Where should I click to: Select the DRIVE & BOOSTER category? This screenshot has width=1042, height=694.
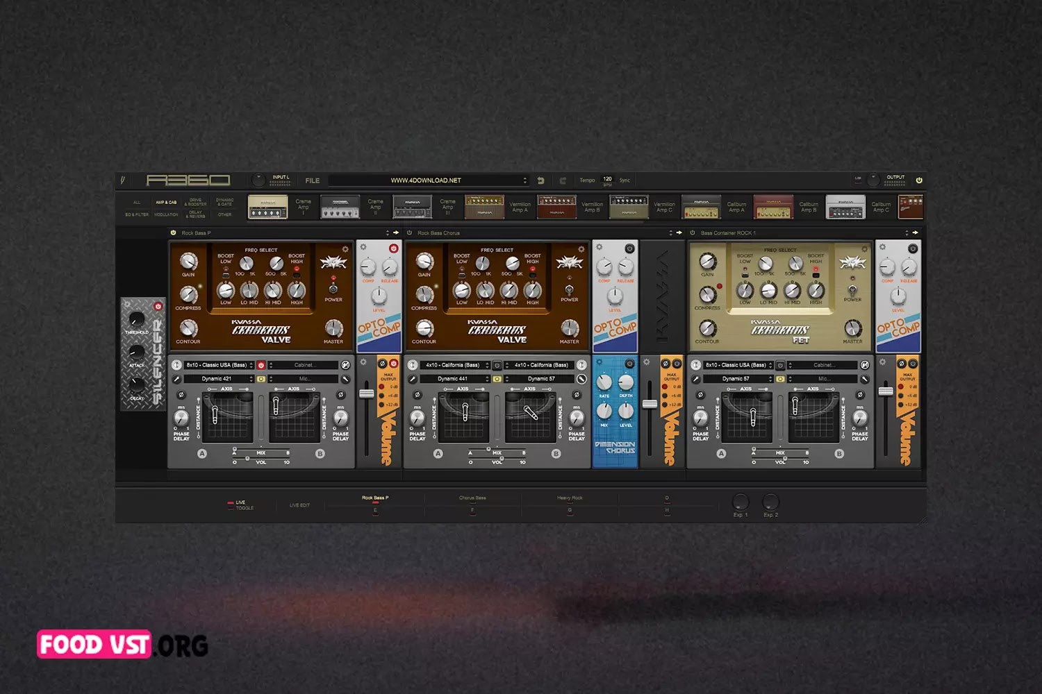(x=195, y=202)
